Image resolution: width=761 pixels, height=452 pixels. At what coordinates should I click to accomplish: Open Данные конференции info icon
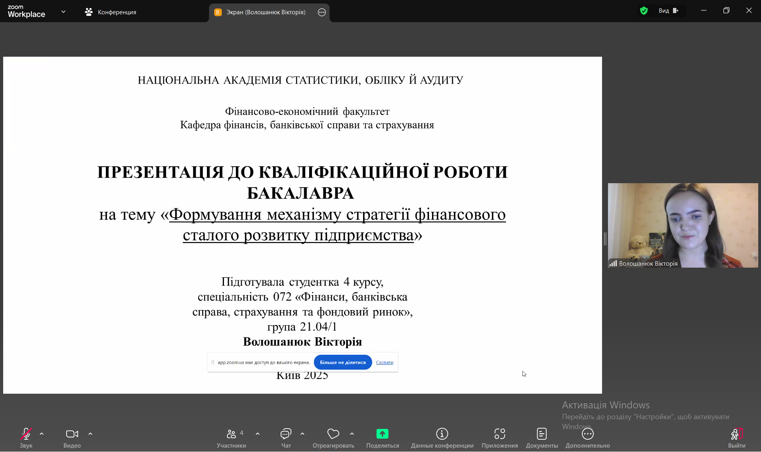442,434
